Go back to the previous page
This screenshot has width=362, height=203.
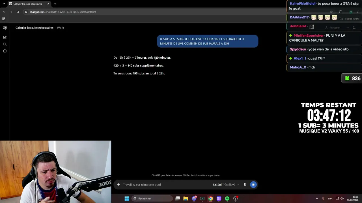(x=4, y=12)
